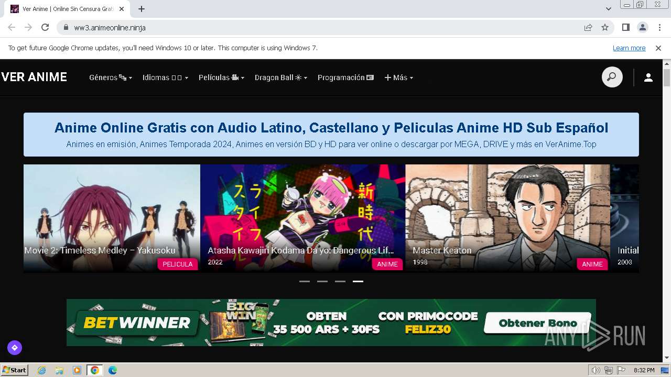Click the browser back arrow
Screen dimensions: 671x377
click(12, 27)
